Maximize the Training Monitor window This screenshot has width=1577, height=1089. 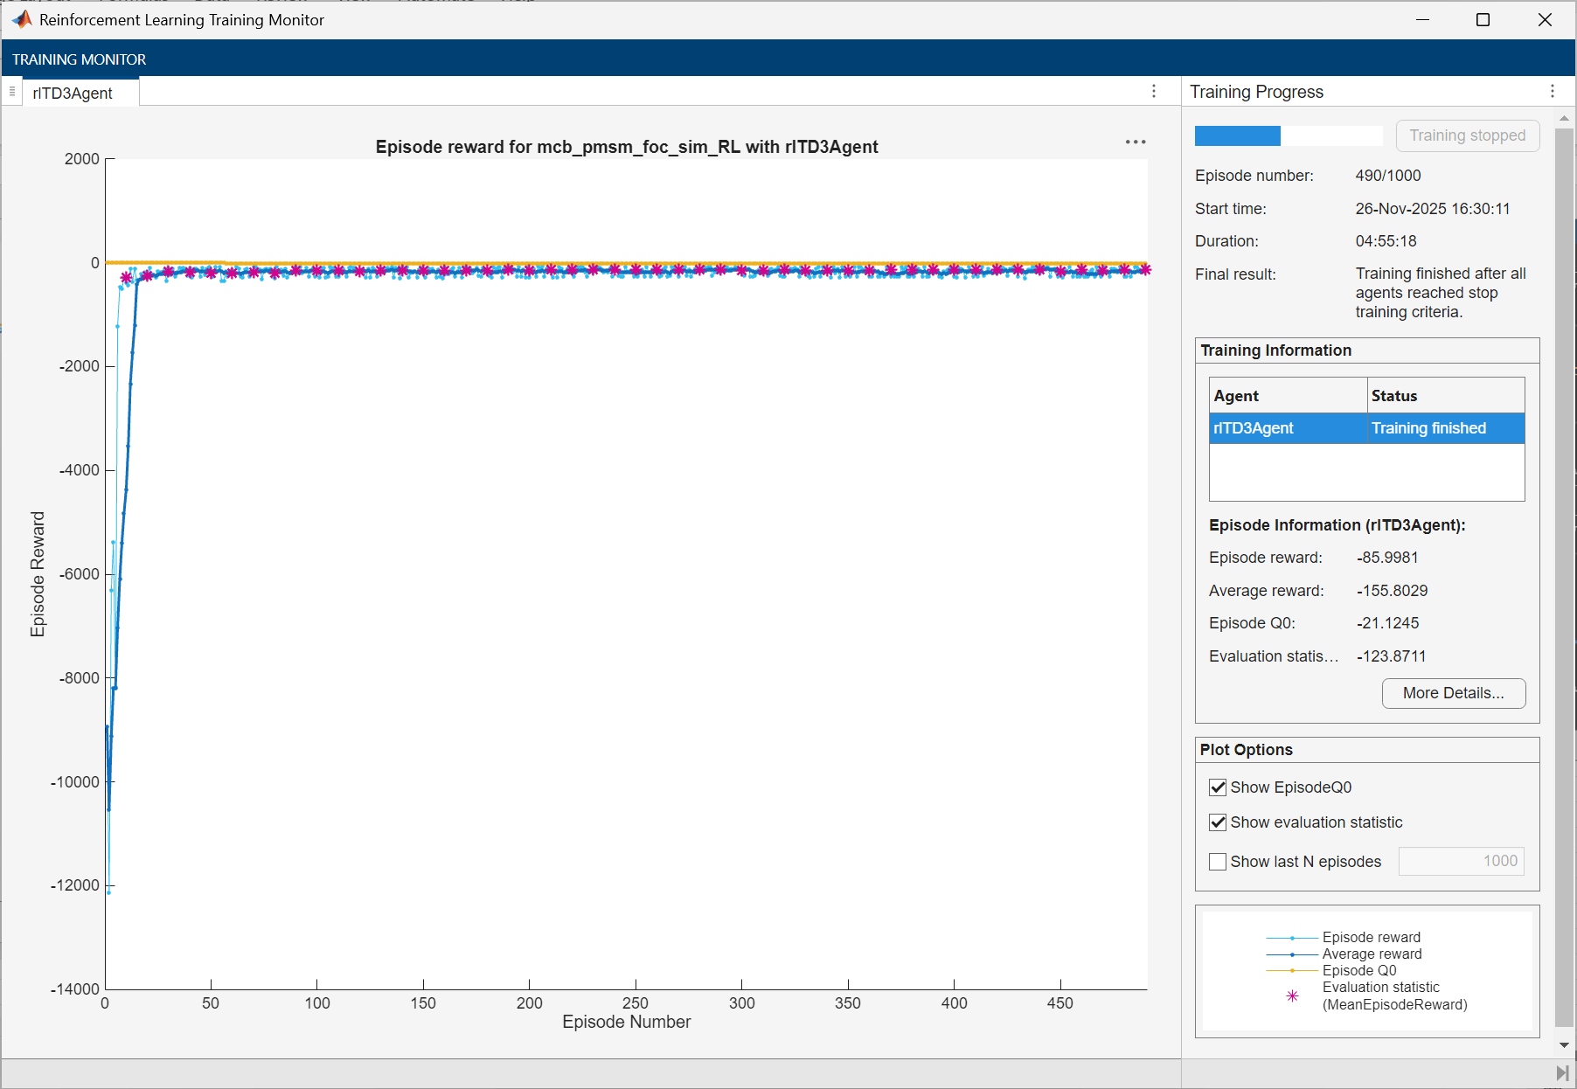[1483, 19]
